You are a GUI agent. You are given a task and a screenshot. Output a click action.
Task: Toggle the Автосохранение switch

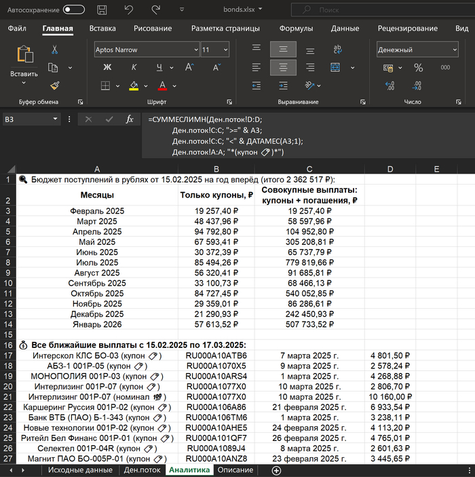tap(74, 9)
